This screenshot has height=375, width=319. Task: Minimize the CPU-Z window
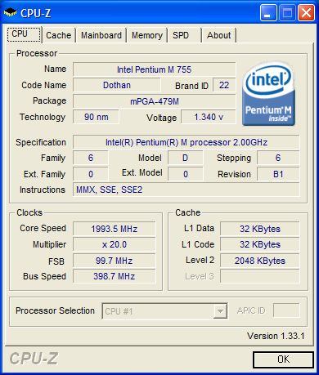[x=268, y=12]
